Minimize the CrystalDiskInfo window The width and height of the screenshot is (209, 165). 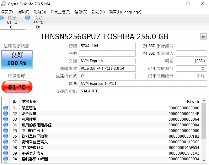[174, 4]
